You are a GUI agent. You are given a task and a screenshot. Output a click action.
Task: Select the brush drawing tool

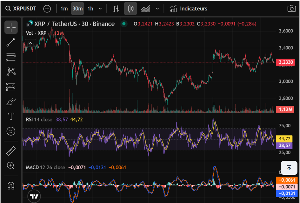tap(11, 102)
